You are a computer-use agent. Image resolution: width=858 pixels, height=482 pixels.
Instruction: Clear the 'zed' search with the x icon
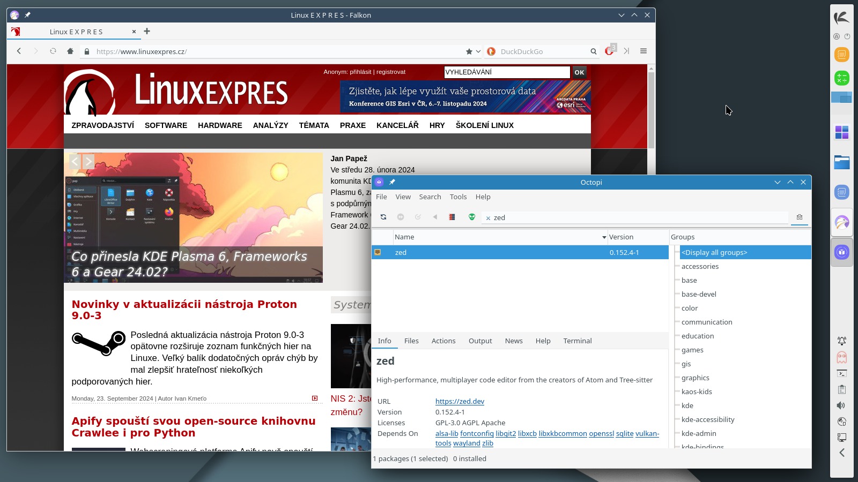488,218
